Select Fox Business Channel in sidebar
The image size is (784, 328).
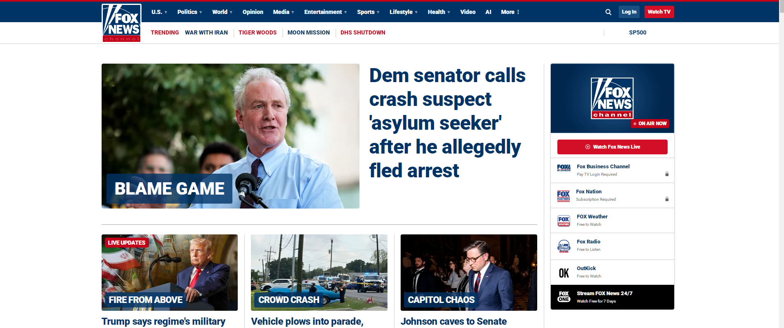tap(612, 170)
